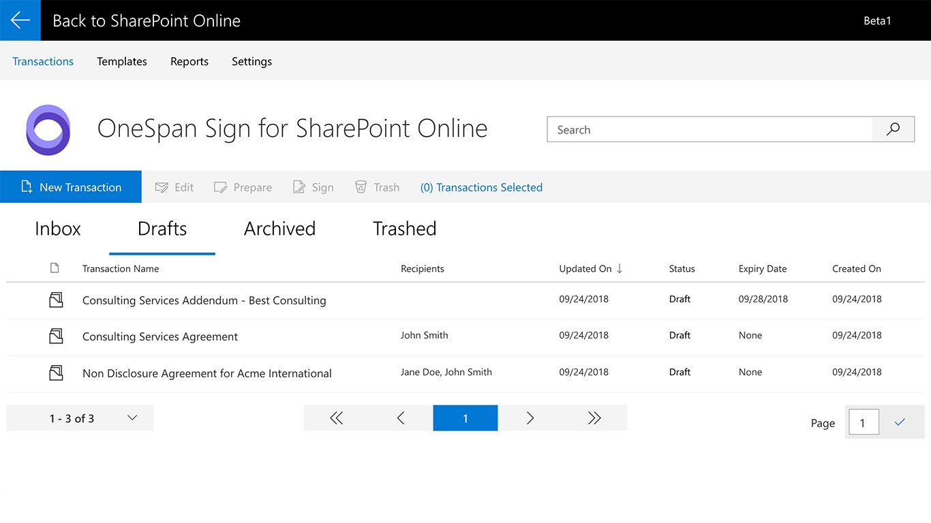Click the search magnifier icon

pos(893,129)
